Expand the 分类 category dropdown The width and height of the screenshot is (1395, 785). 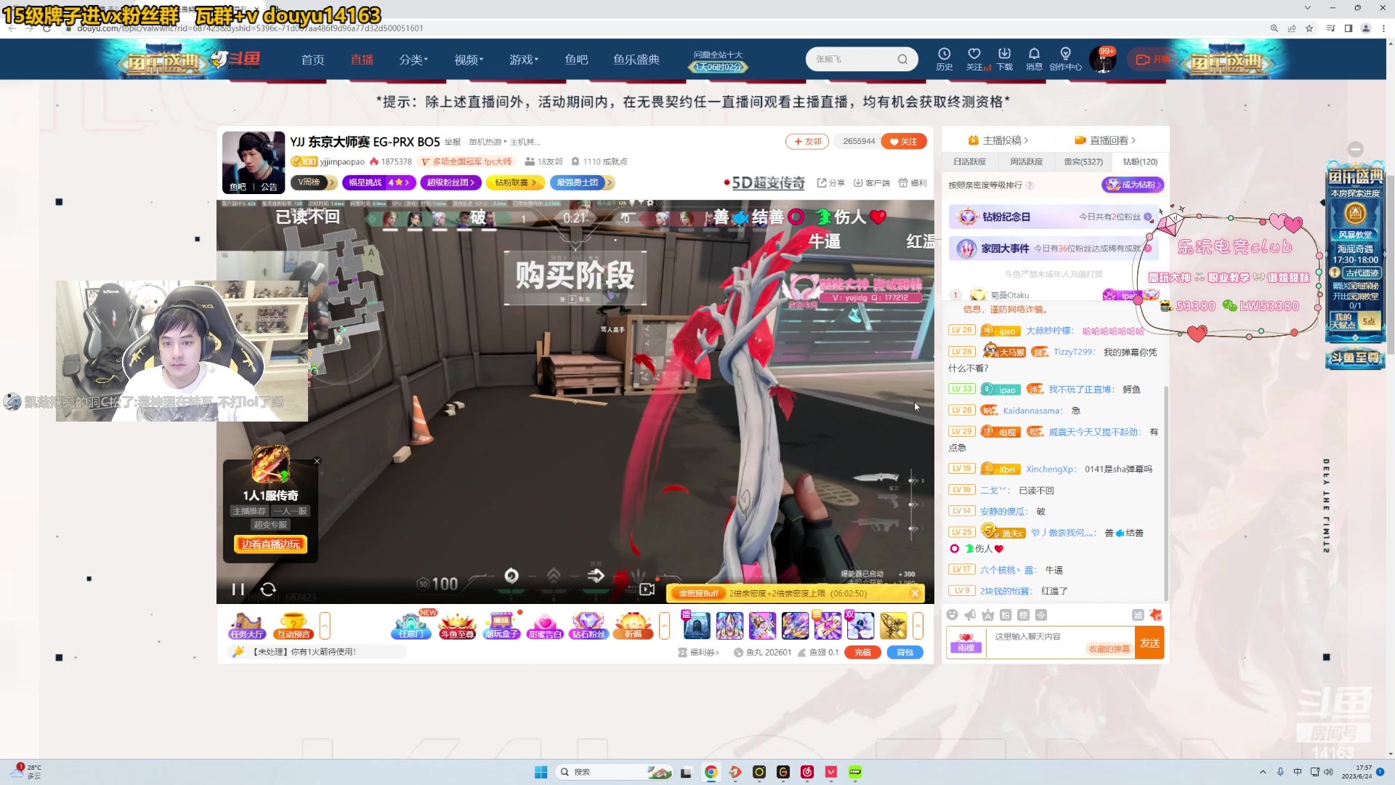413,60
